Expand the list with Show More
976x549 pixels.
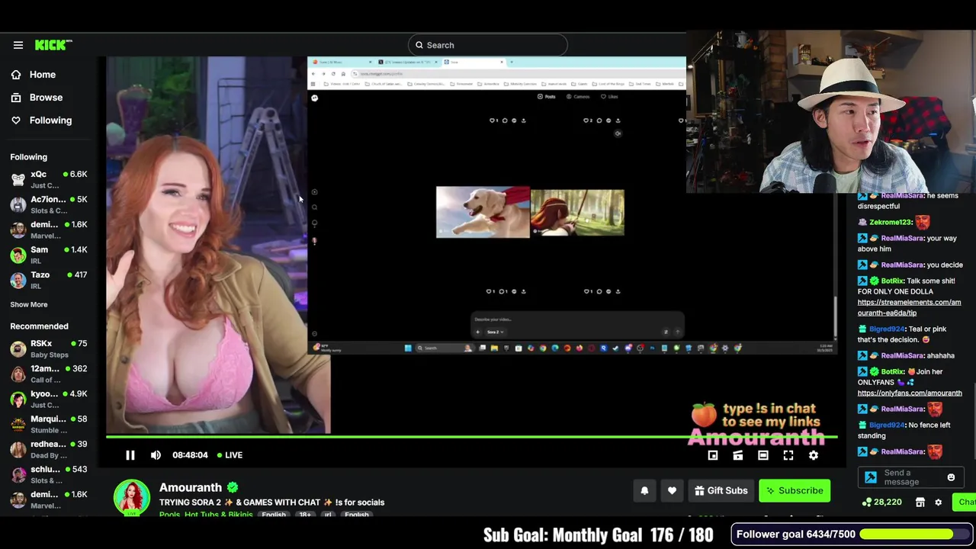pyautogui.click(x=29, y=304)
